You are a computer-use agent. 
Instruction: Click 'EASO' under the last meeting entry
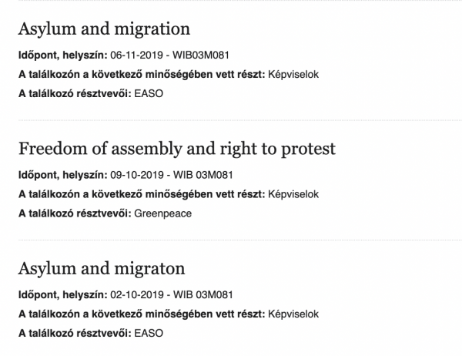click(149, 334)
